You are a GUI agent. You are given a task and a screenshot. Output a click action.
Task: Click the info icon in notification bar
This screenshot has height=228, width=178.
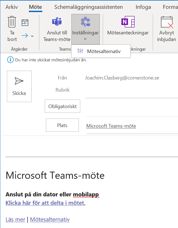pyautogui.click(x=10, y=60)
